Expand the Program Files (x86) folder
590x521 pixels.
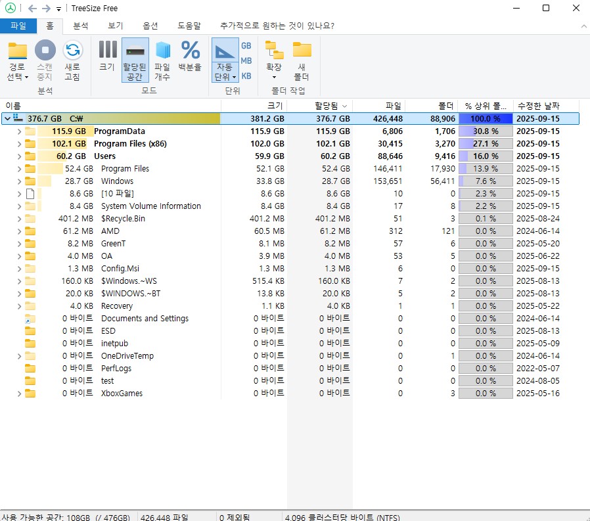tap(19, 144)
